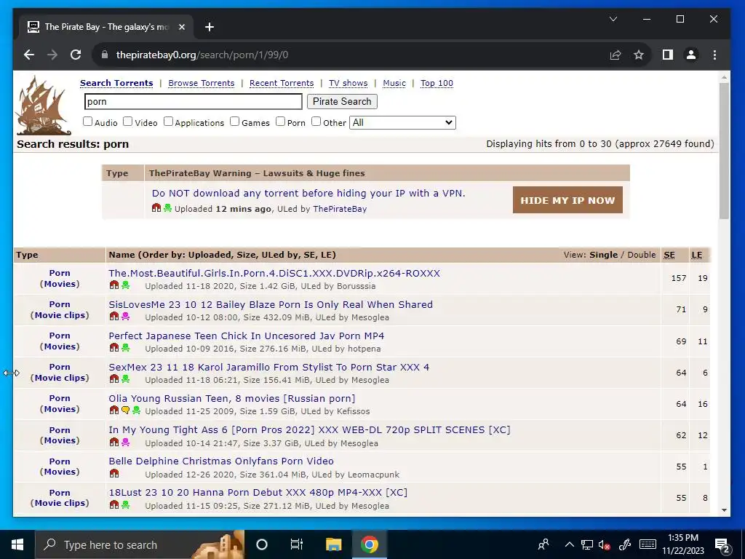Click the page's vertical scrollbar thumb
The image size is (745, 559).
tap(724, 151)
